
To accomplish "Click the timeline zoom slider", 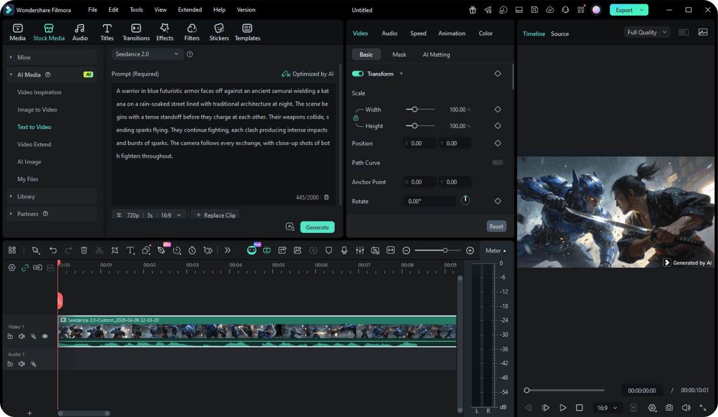I will (445, 251).
